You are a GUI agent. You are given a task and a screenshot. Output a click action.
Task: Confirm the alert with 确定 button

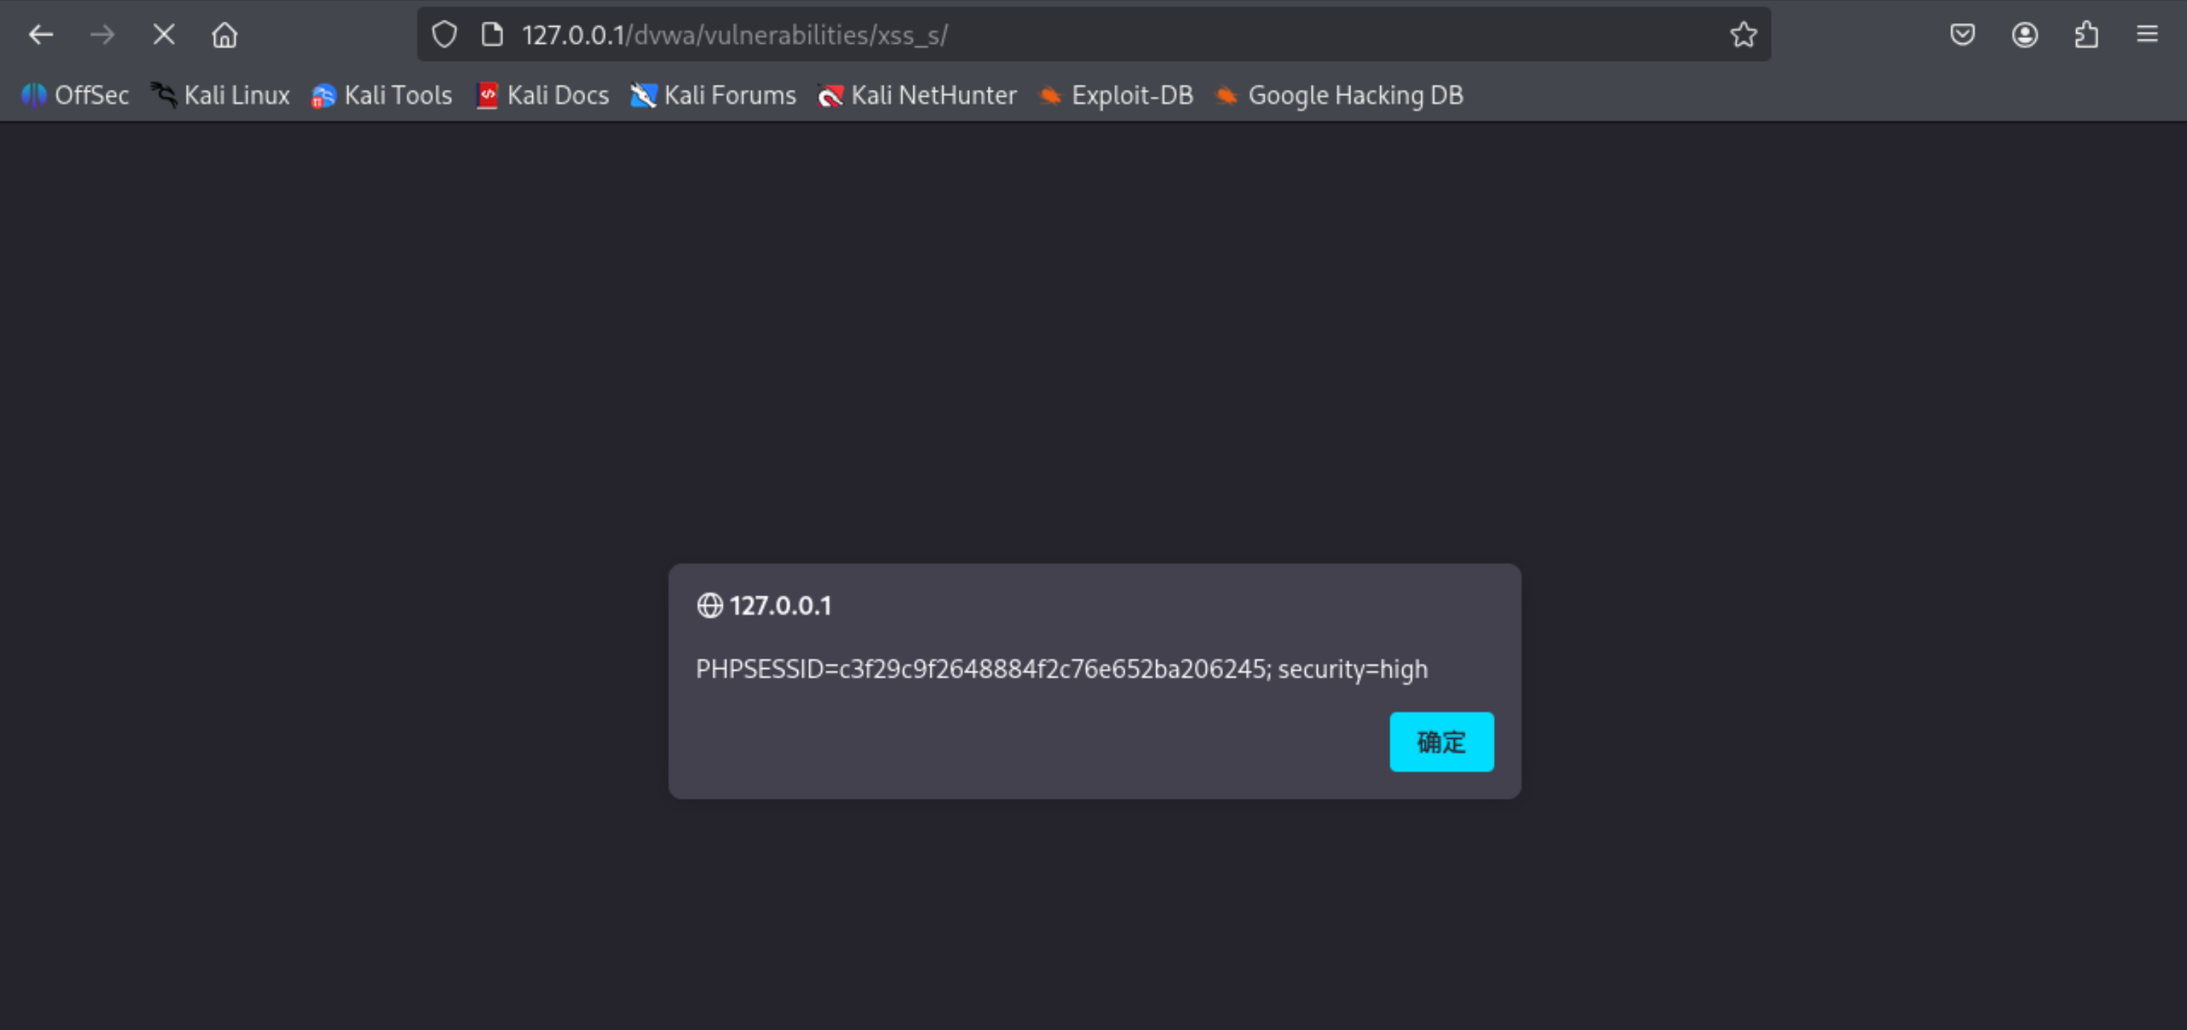pos(1440,741)
